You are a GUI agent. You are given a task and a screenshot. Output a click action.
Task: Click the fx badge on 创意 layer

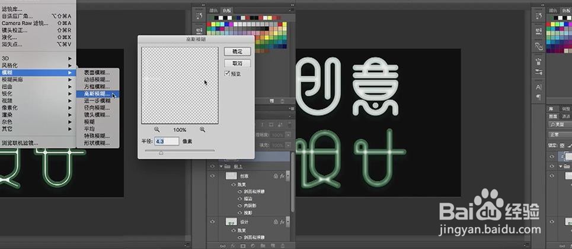(x=282, y=176)
